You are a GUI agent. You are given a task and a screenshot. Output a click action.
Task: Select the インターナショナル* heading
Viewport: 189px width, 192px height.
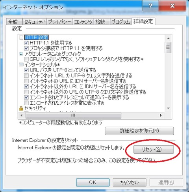click(42, 65)
